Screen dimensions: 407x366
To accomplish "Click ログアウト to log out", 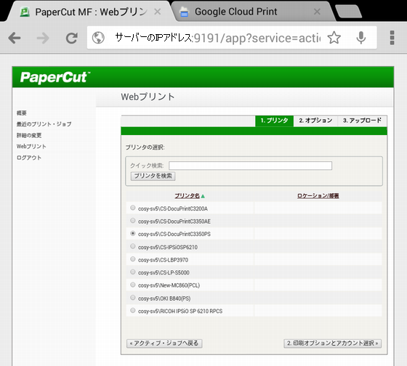I will [29, 158].
